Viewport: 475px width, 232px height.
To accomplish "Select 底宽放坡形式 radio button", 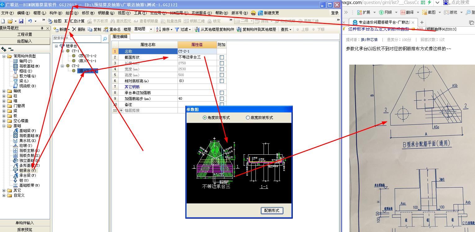I will [248, 118].
